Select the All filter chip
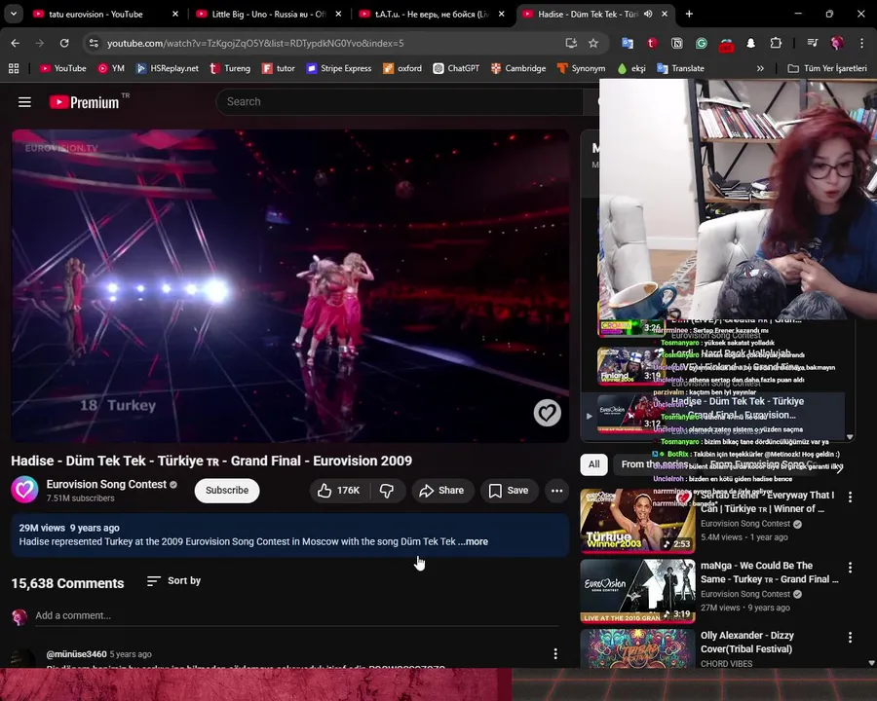Image resolution: width=877 pixels, height=701 pixels. (594, 464)
